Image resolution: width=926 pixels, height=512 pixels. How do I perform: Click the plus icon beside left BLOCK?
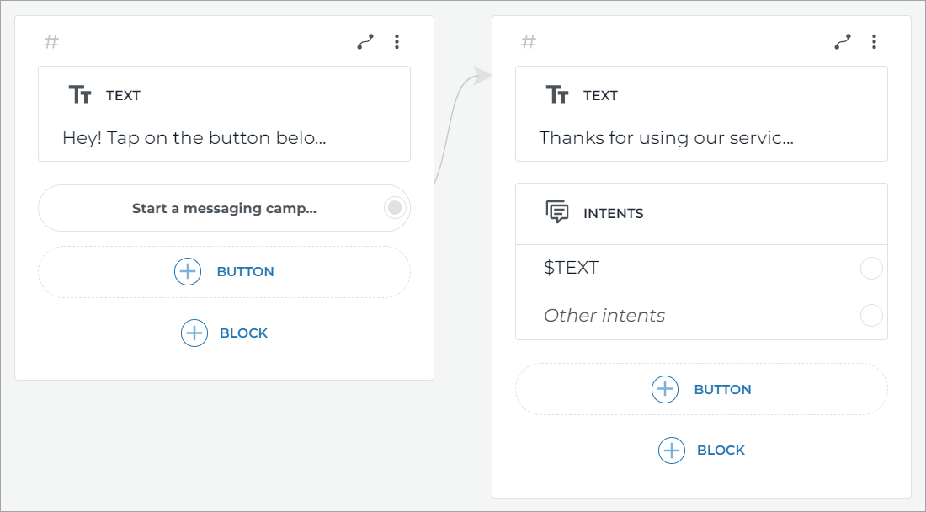pos(194,333)
